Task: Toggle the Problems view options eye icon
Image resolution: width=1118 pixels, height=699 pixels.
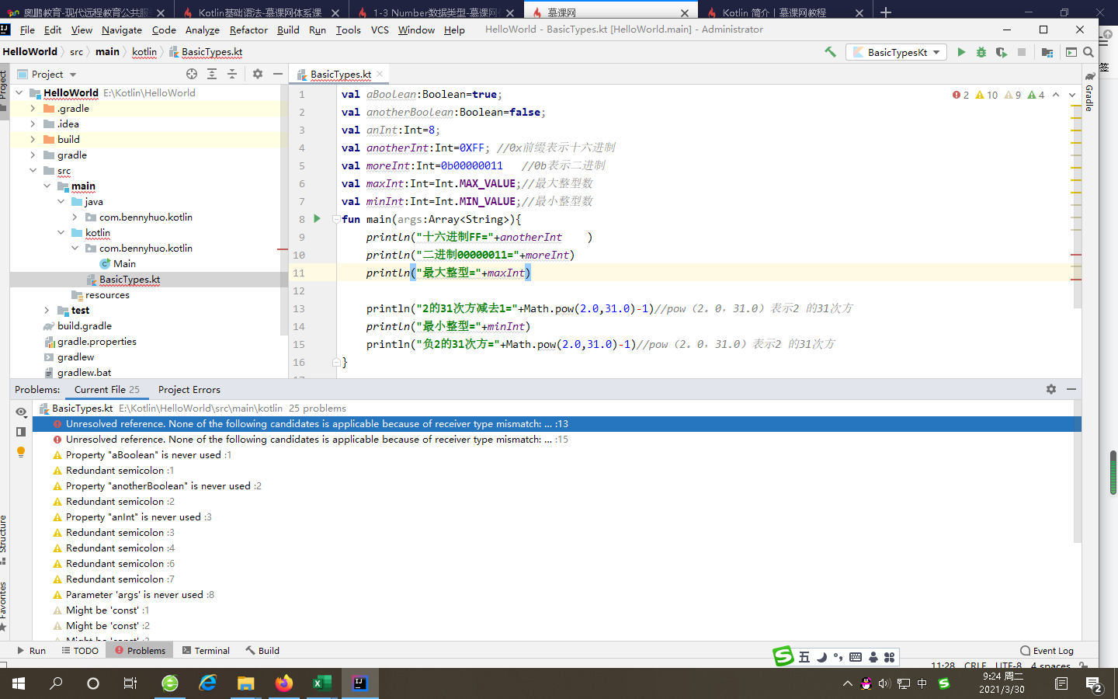Action: point(21,412)
